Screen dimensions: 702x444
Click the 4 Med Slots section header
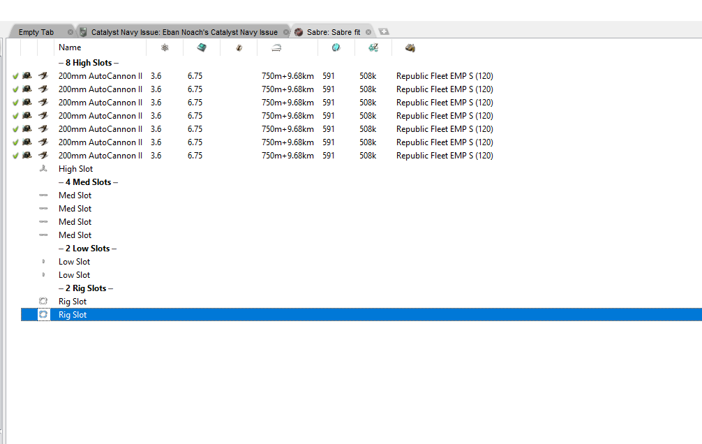[x=88, y=182]
